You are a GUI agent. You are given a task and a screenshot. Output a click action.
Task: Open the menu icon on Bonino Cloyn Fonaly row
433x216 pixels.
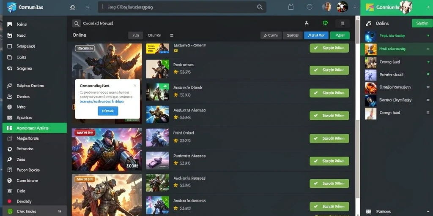[428, 100]
